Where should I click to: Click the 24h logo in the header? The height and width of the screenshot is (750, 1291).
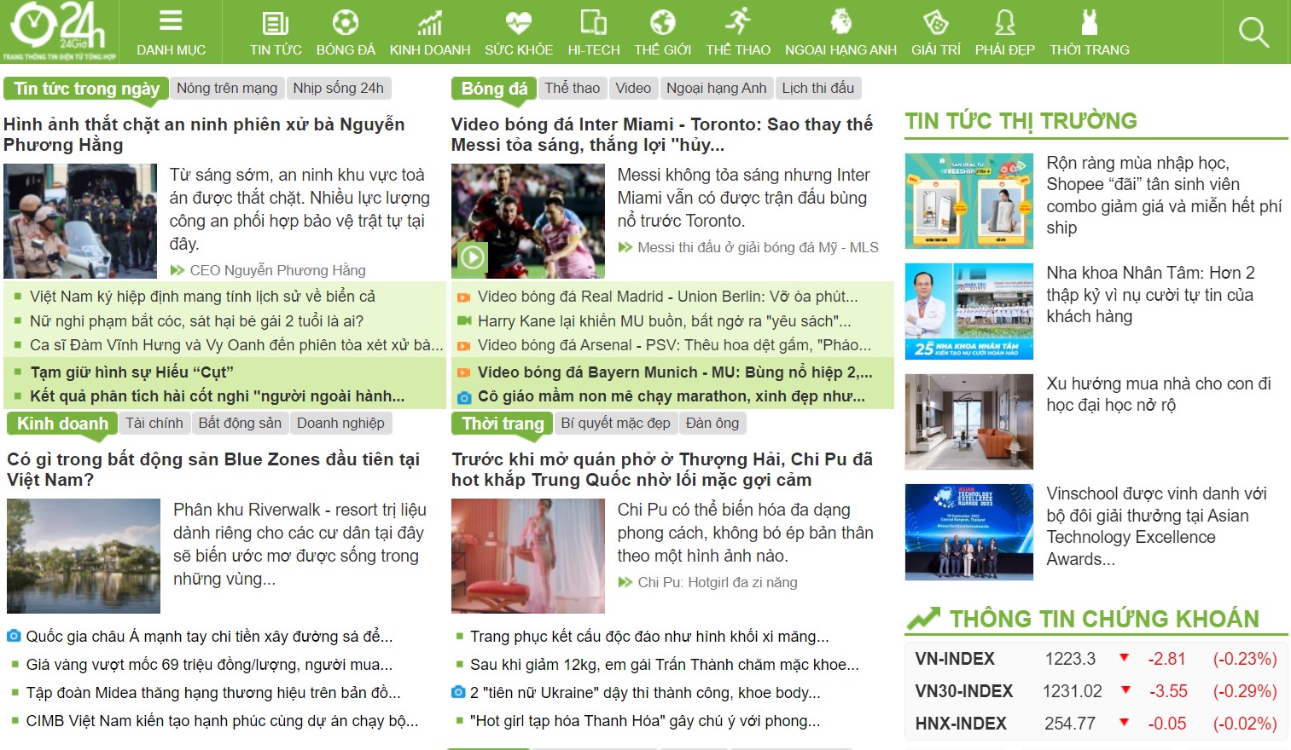(x=59, y=32)
